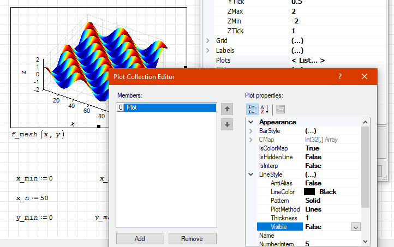This screenshot has width=394, height=247.
Task: Click the help question mark in Plot Collection Editor
Action: click(340, 76)
